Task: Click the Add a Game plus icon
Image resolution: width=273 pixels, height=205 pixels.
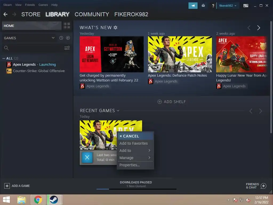Action: pos(7,186)
